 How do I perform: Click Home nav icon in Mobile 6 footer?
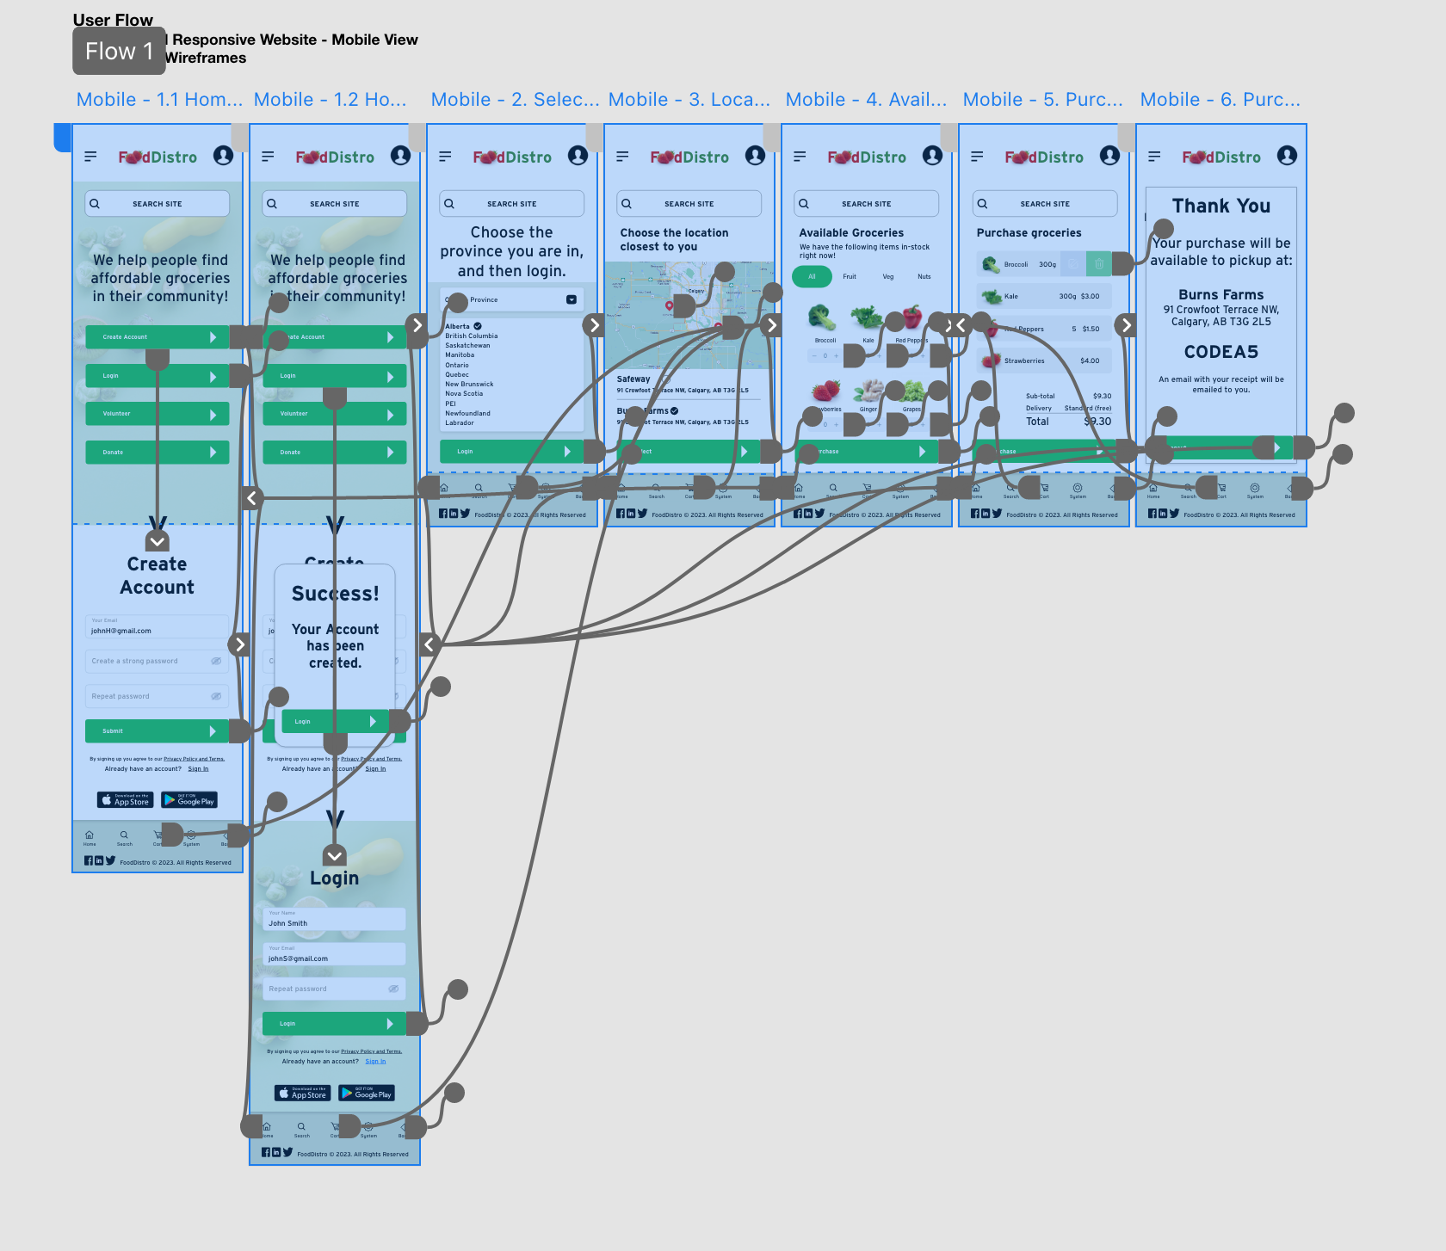click(1153, 490)
